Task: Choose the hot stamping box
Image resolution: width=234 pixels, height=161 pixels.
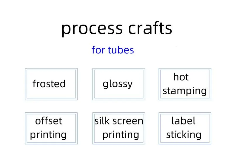Action: point(185,84)
